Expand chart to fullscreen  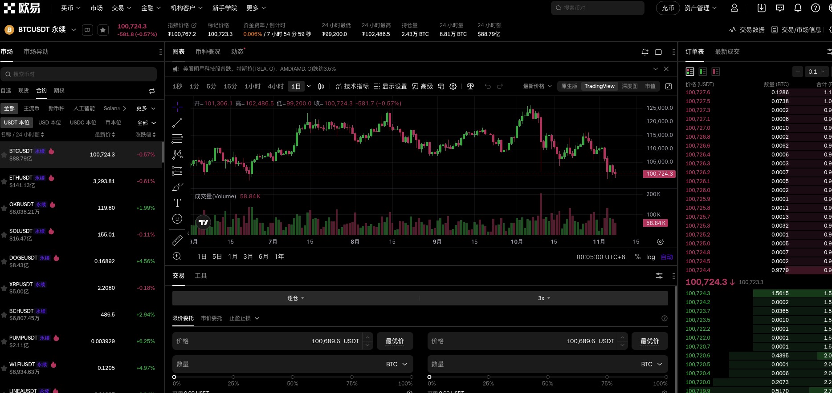[x=668, y=86]
